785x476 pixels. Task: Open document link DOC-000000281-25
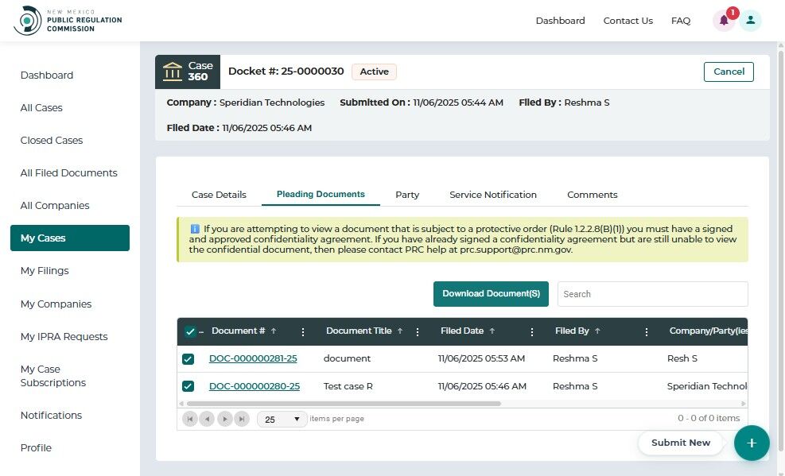pyautogui.click(x=253, y=358)
